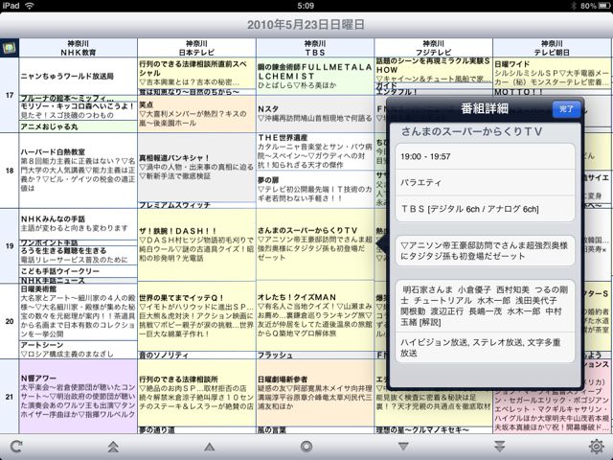
Task: Select the 神奈川 テレビ朝日 channel header
Action: click(552, 48)
